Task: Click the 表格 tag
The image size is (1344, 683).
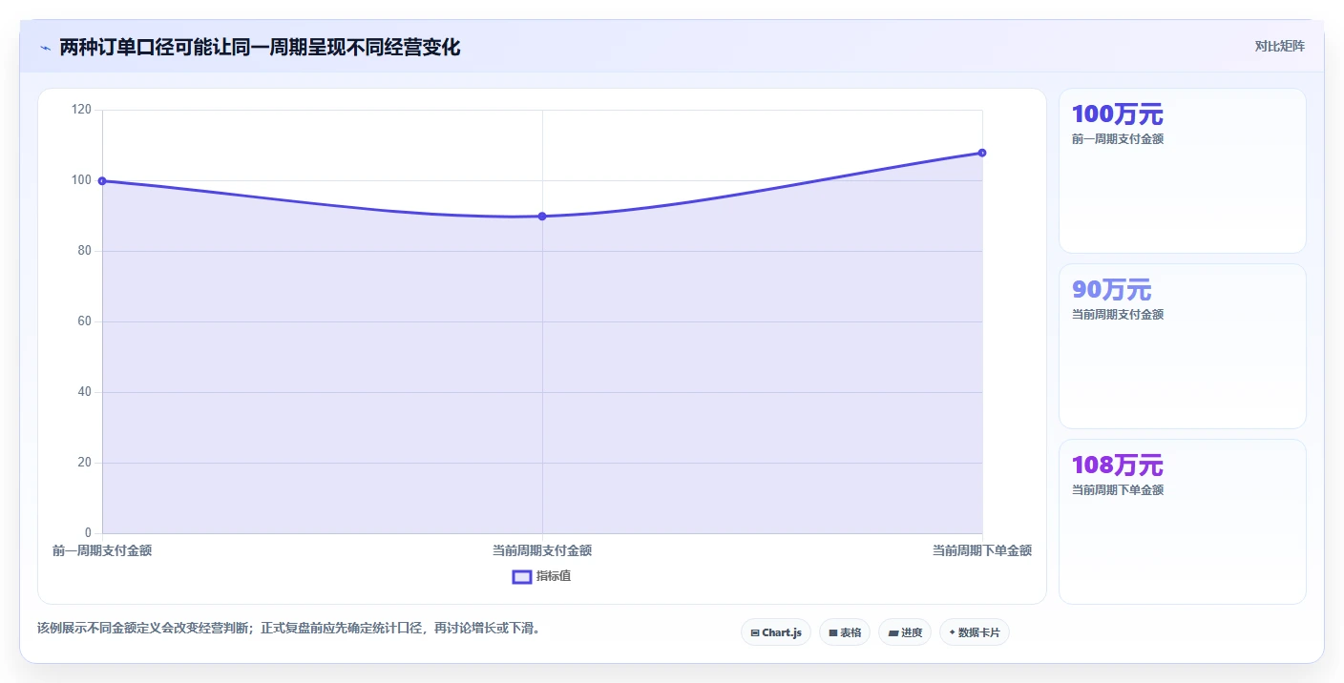Action: click(845, 632)
